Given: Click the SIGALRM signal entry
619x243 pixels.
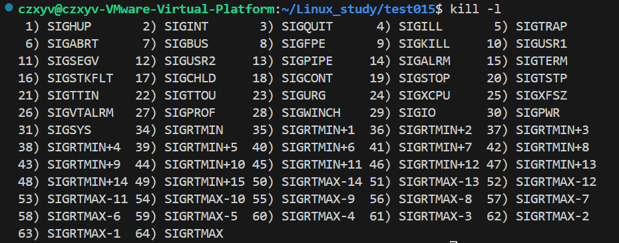Looking at the screenshot, I should tap(425, 61).
